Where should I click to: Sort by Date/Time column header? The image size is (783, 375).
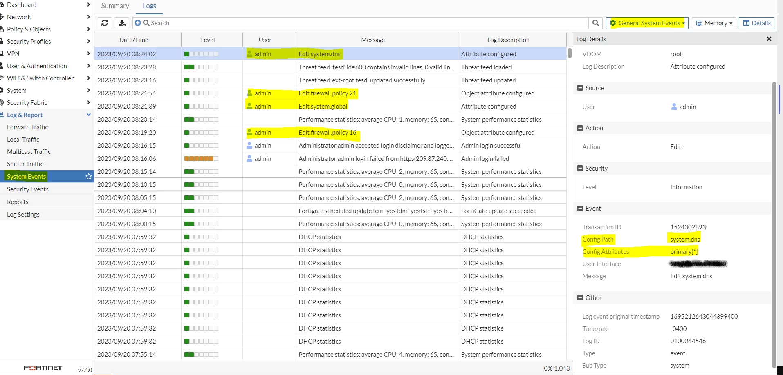click(x=134, y=40)
